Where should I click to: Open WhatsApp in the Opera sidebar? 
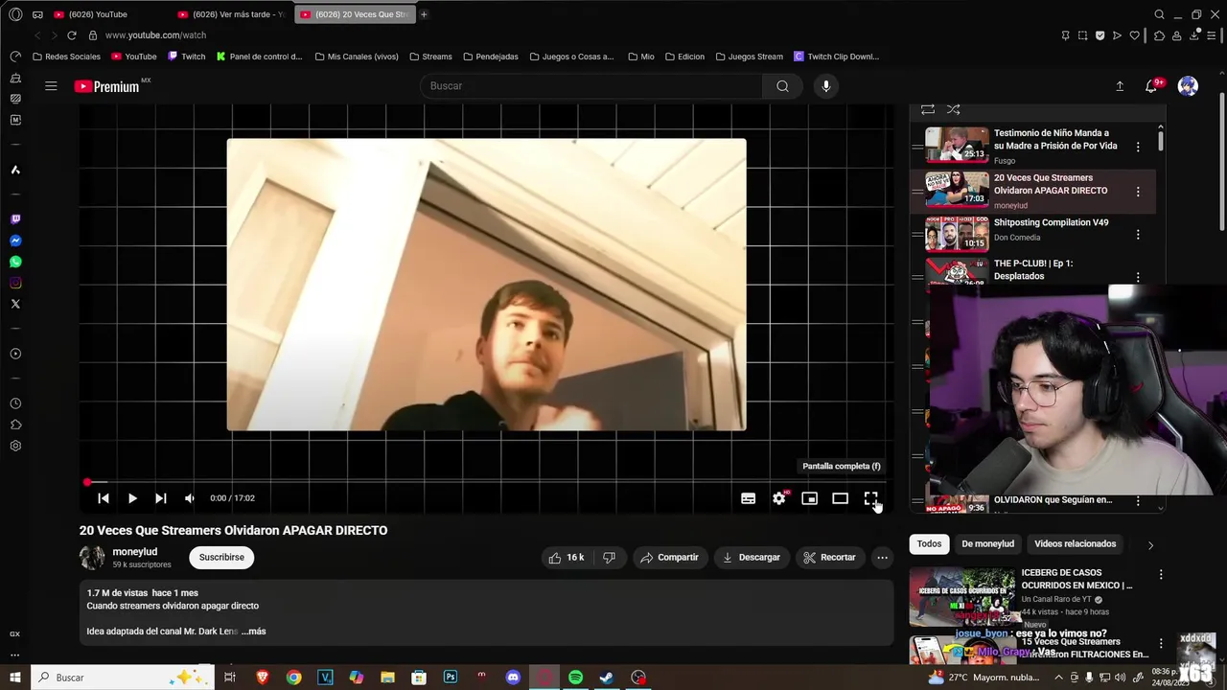coord(15,262)
